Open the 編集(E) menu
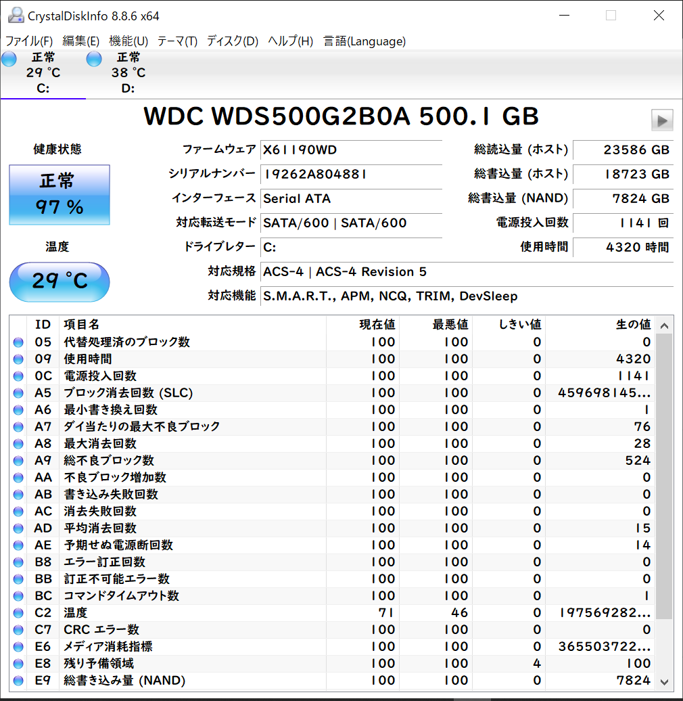Image resolution: width=683 pixels, height=701 pixels. pos(81,41)
